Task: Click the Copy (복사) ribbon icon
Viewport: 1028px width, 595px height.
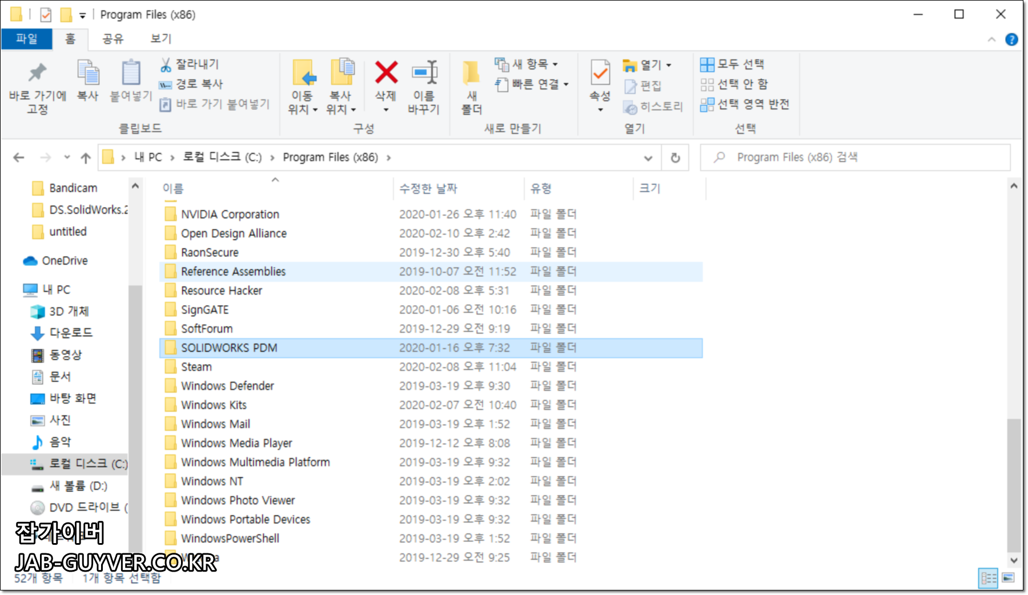Action: 88,72
